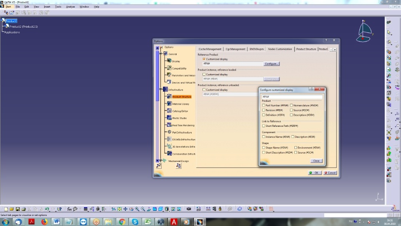This screenshot has width=401, height=226.
Task: Expand the Mechanical Design node in the Options tree
Action: click(161, 161)
